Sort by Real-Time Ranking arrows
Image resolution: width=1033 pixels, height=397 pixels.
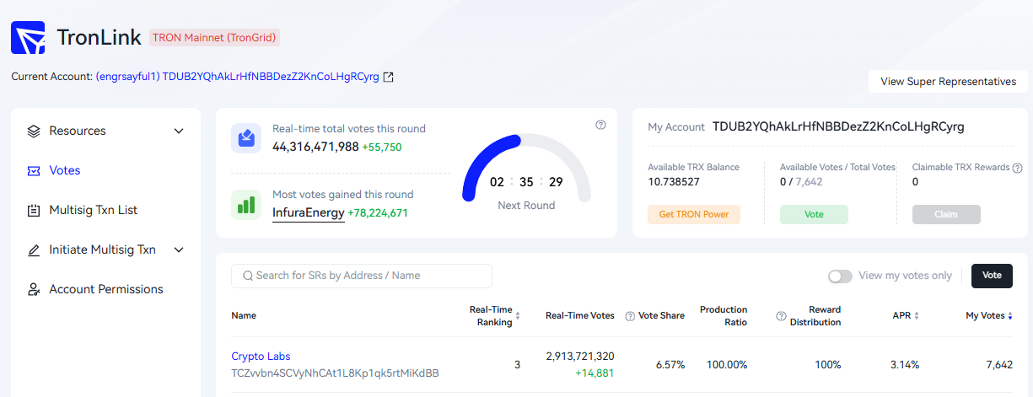tap(518, 316)
